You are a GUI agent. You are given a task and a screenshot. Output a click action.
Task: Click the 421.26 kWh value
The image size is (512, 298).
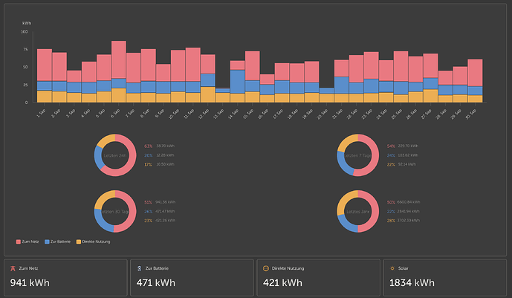(x=165, y=221)
